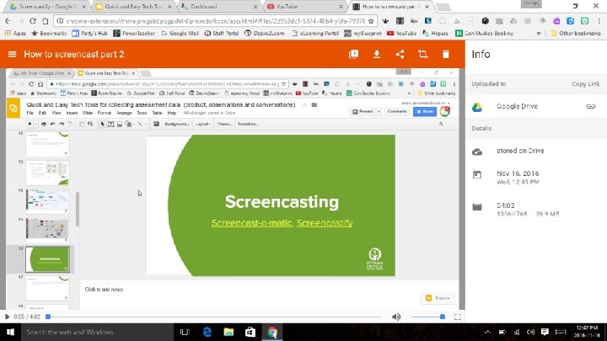The image size is (607, 341).
Task: Close the Dashboard browser tab
Action: tap(255, 7)
